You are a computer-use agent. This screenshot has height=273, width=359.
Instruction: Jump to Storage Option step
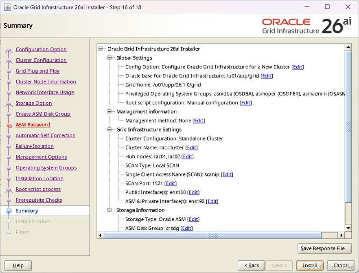pyautogui.click(x=34, y=103)
